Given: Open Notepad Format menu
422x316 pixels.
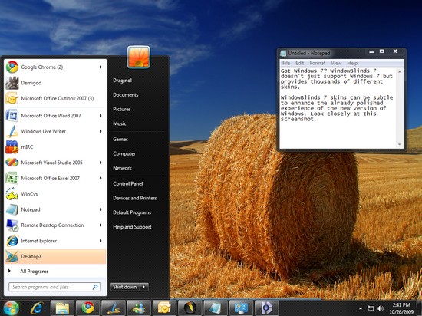Looking at the screenshot, I should 318,63.
